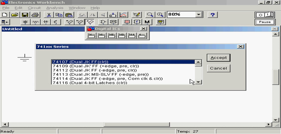Create subcircuit toolbar icon

coord(113,14)
